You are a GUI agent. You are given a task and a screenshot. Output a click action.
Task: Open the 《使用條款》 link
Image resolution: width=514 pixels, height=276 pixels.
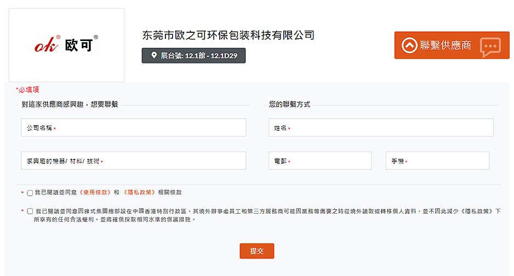[95, 192]
